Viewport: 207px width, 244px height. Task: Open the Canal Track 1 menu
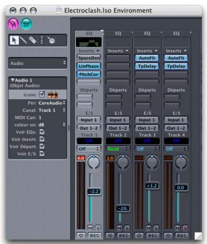(52, 110)
